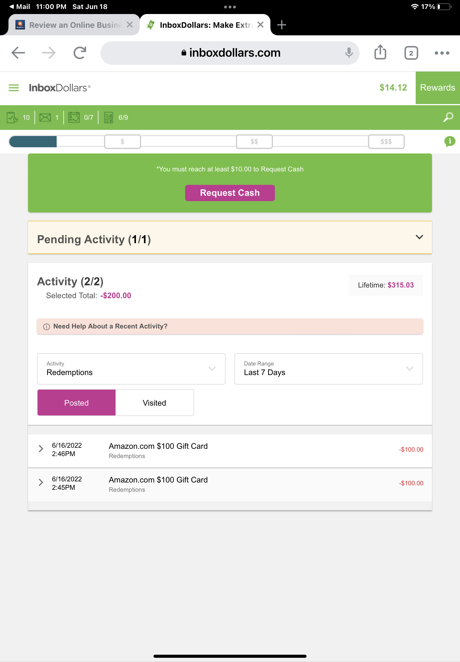
Task: Open the PaidEmail envelope icon
Action: (45, 118)
